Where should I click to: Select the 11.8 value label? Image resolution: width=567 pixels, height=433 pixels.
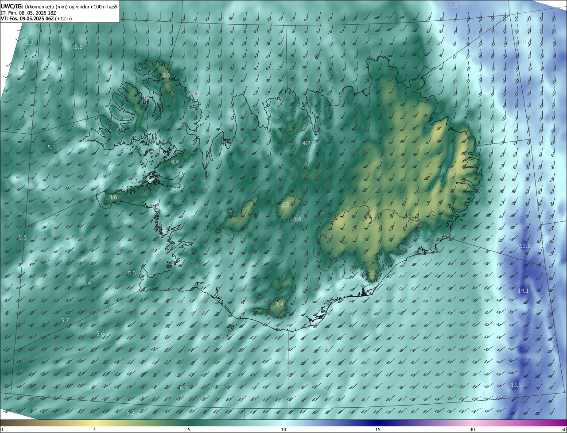pyautogui.click(x=452, y=6)
